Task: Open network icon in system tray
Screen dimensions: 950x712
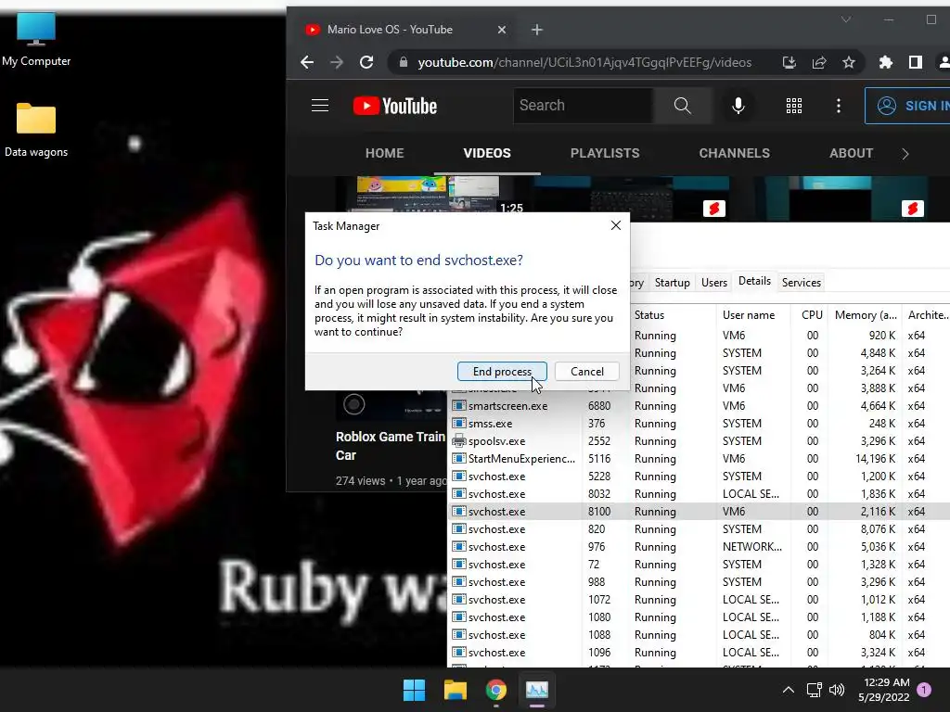Action: point(814,690)
